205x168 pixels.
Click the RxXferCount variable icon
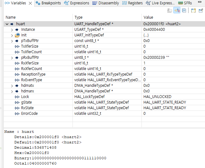click(x=17, y=69)
